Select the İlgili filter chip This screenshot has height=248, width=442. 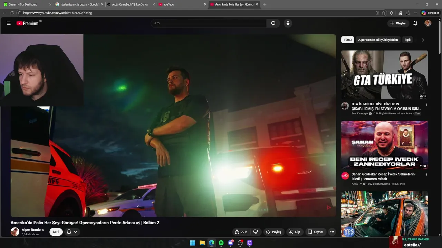pyautogui.click(x=407, y=40)
